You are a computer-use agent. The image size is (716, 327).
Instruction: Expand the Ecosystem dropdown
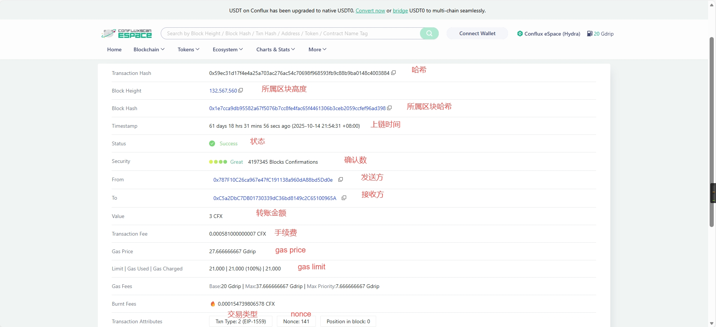(227, 49)
